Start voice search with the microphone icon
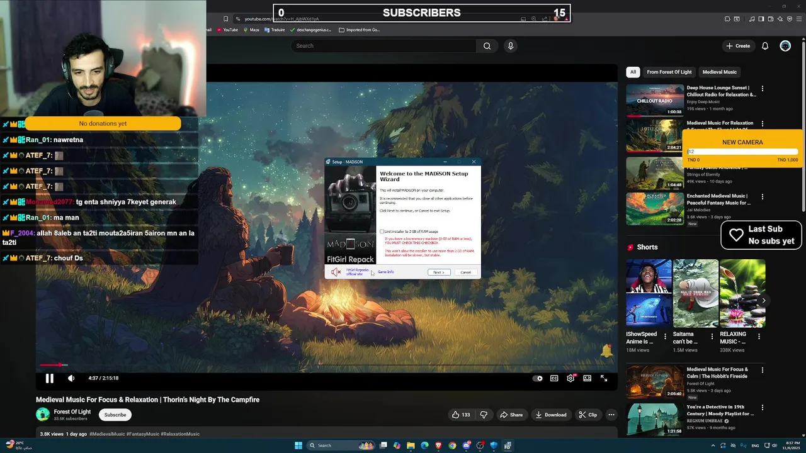 point(511,46)
